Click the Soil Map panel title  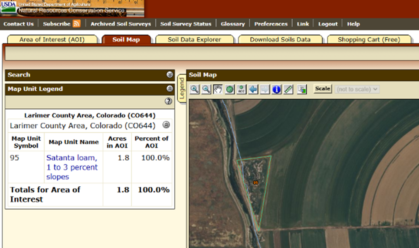point(203,75)
